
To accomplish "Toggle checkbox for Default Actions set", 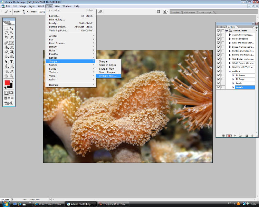I will (x=218, y=31).
